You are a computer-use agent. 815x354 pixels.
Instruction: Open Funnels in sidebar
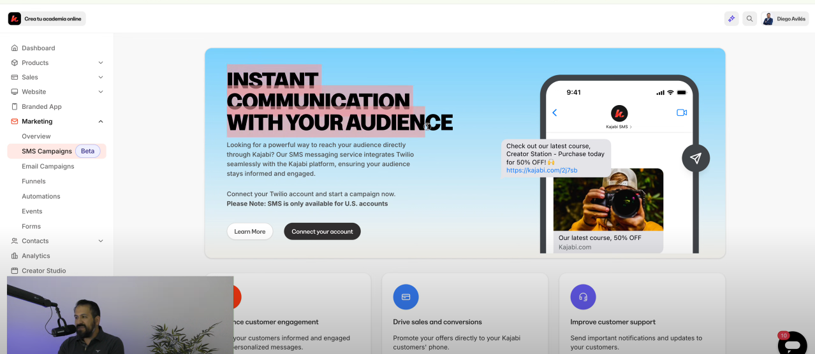tap(34, 181)
